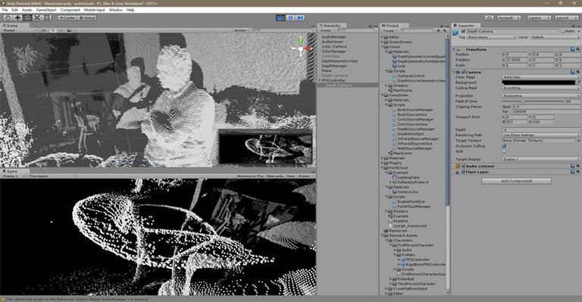Viewport: 582px width, 302px height.
Task: Select the Move tool in the toolbar
Action: tap(17, 17)
